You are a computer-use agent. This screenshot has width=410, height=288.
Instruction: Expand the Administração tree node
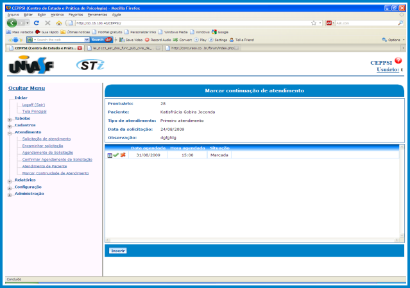pos(10,195)
